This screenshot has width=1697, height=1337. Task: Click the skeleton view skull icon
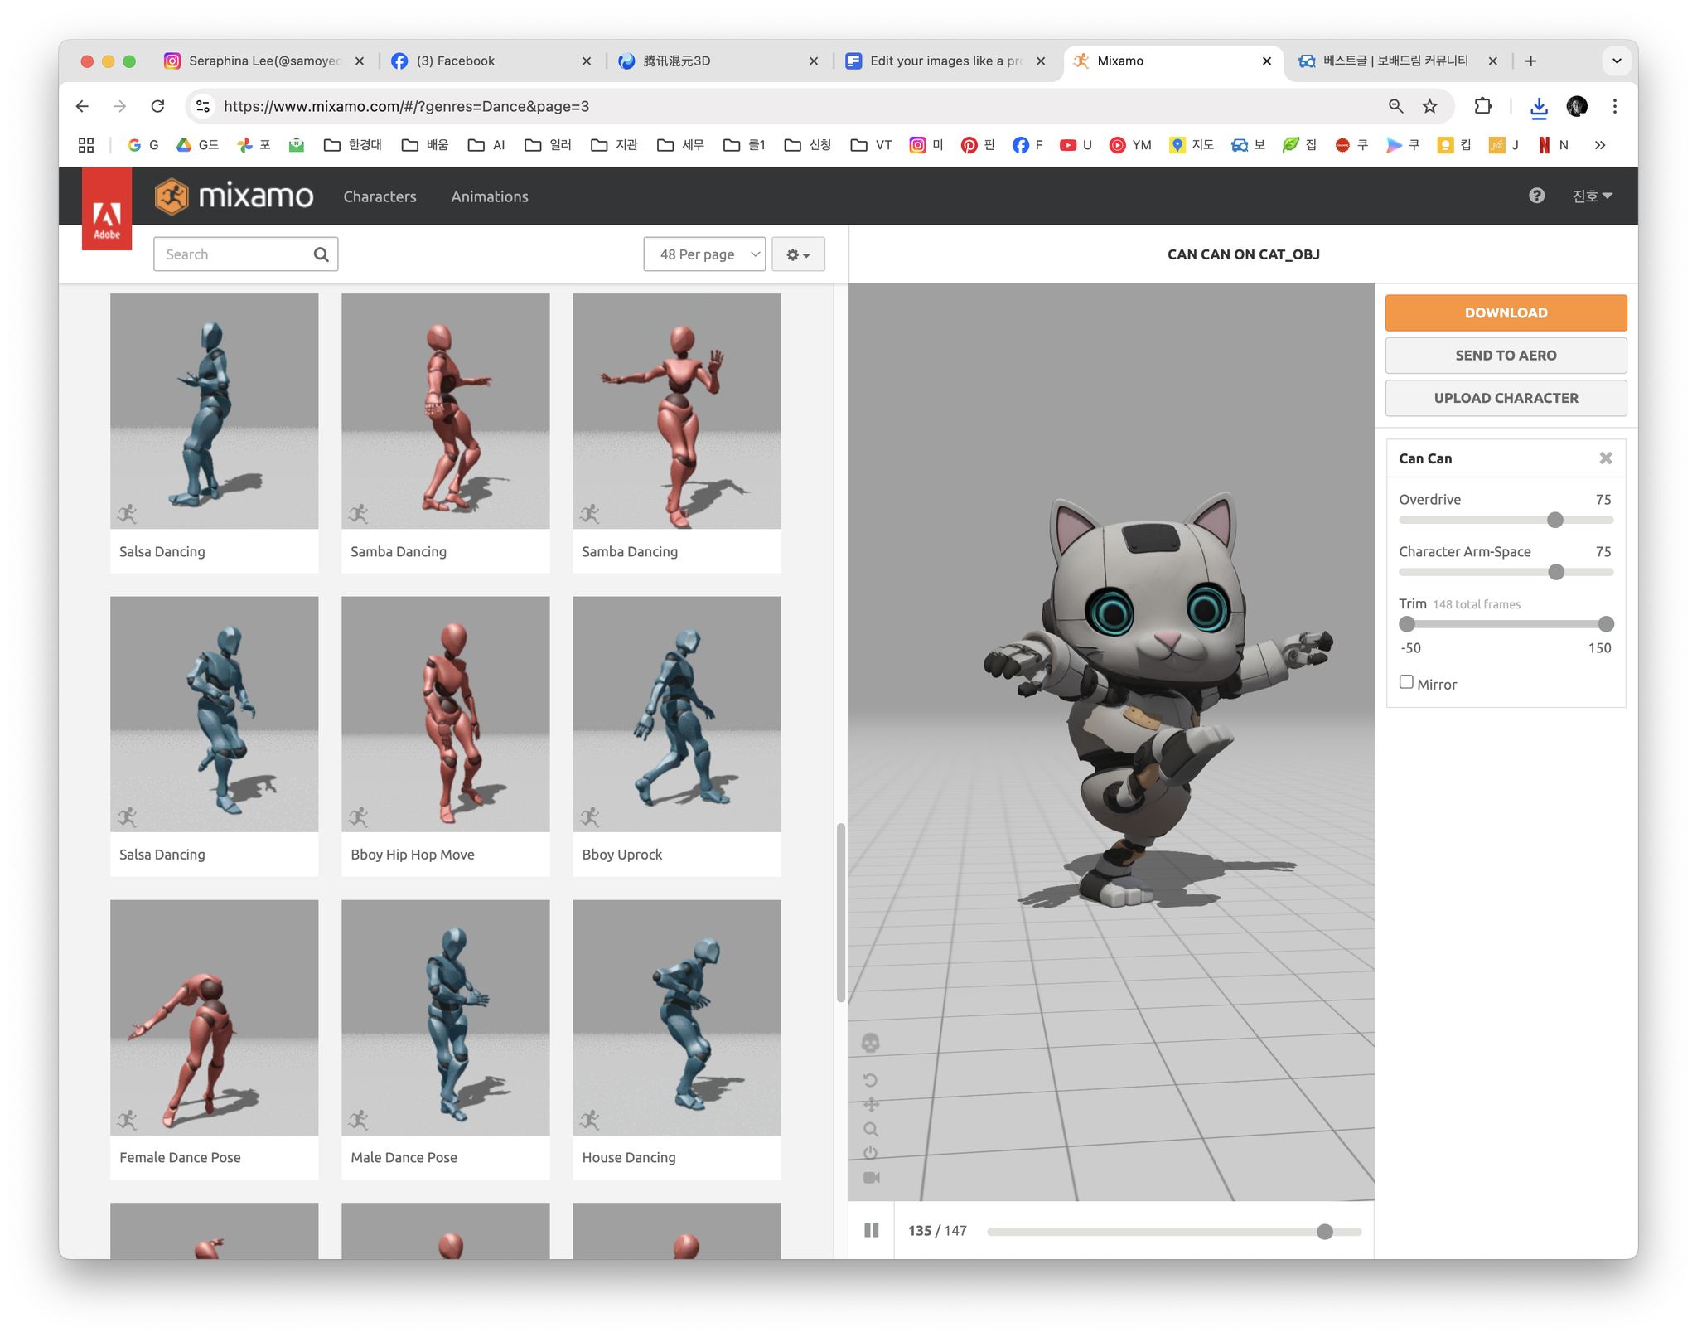click(870, 1043)
